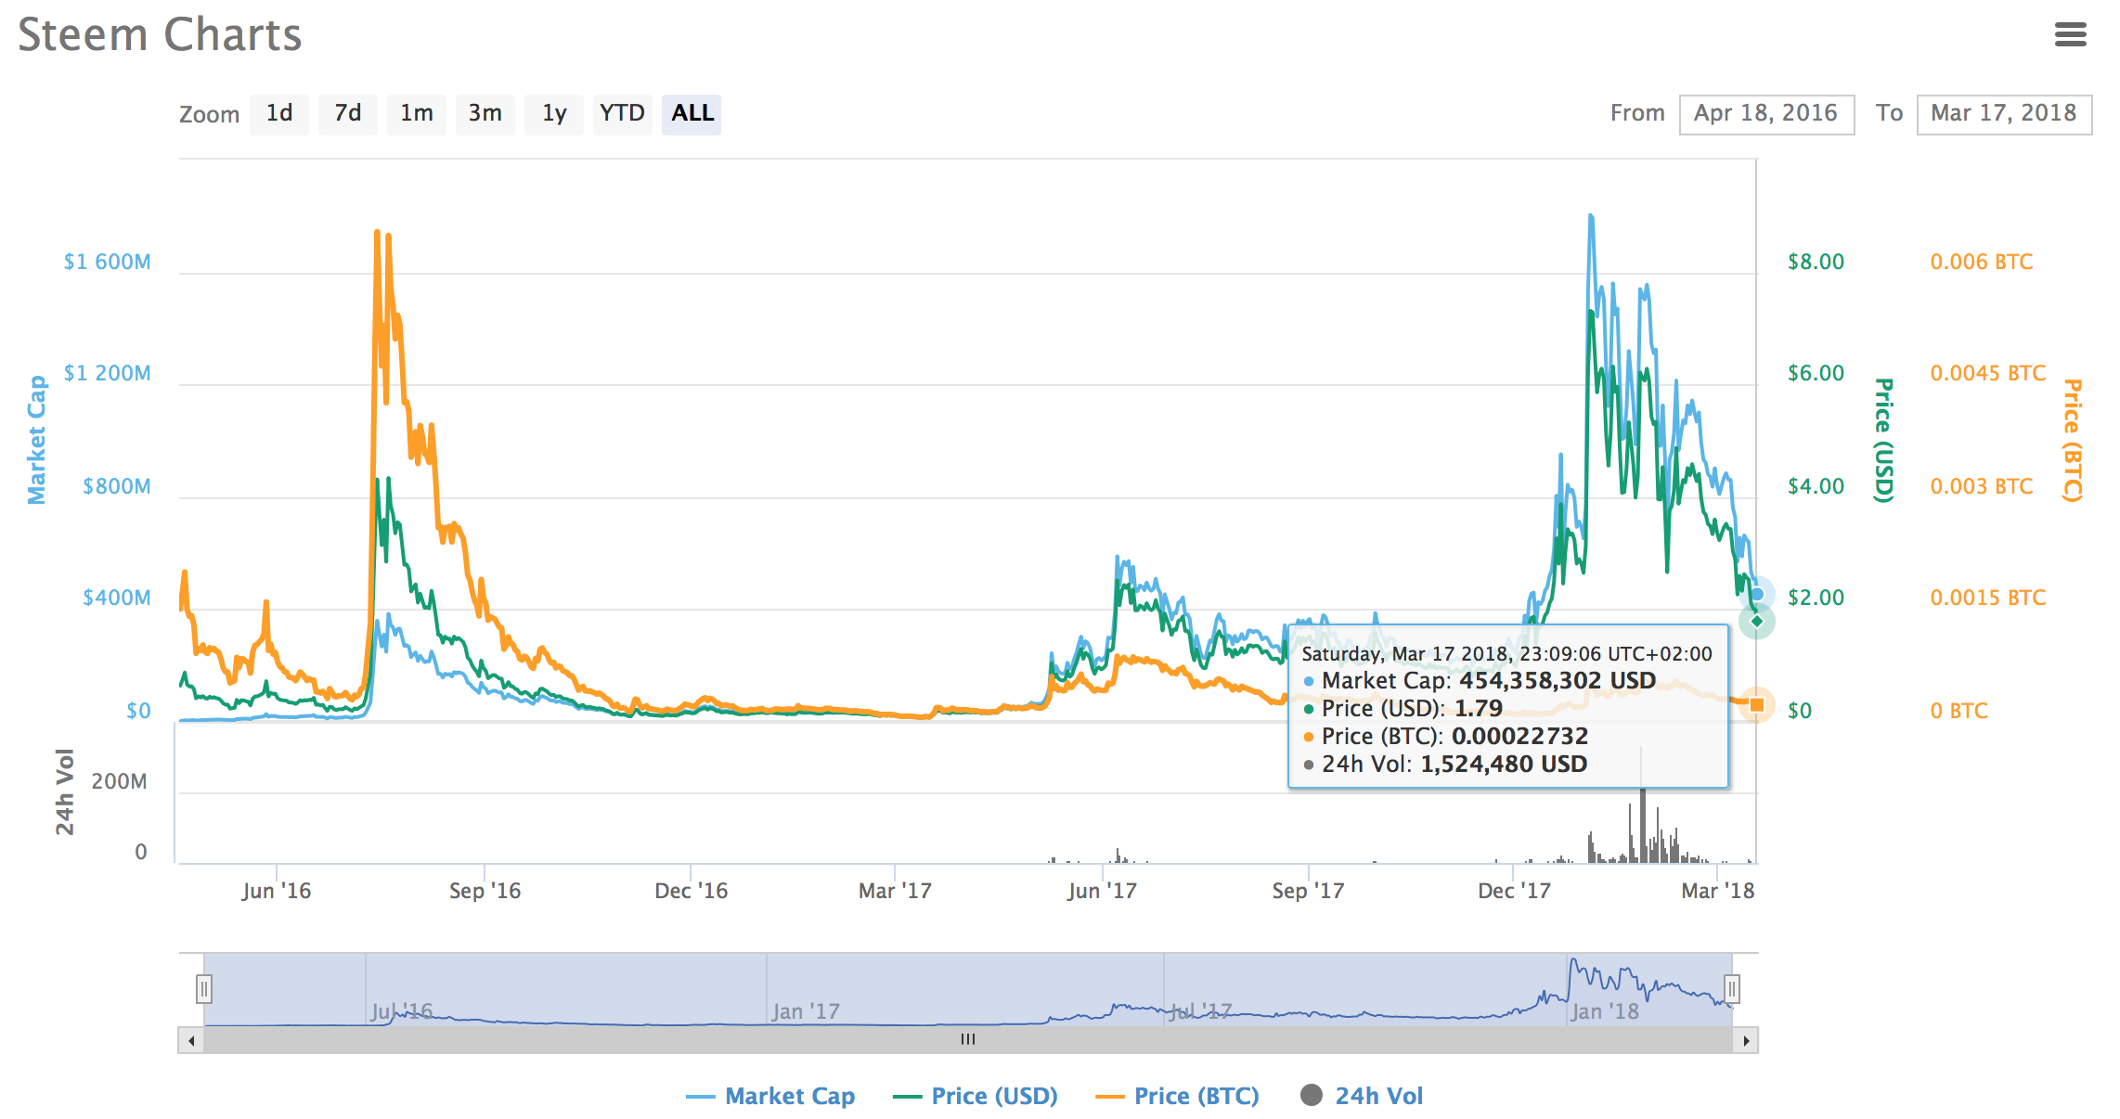The width and height of the screenshot is (2120, 1119).
Task: Toggle Price (USD) series in legend
Action: [975, 1096]
